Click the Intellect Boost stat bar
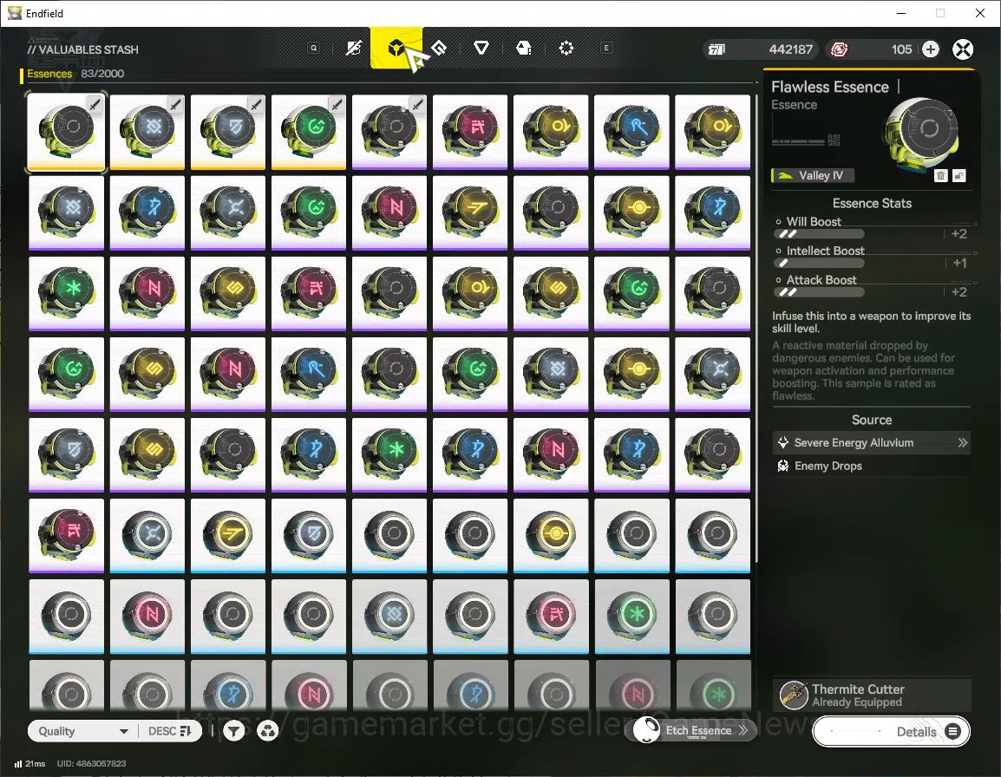This screenshot has height=777, width=1001. 819,263
